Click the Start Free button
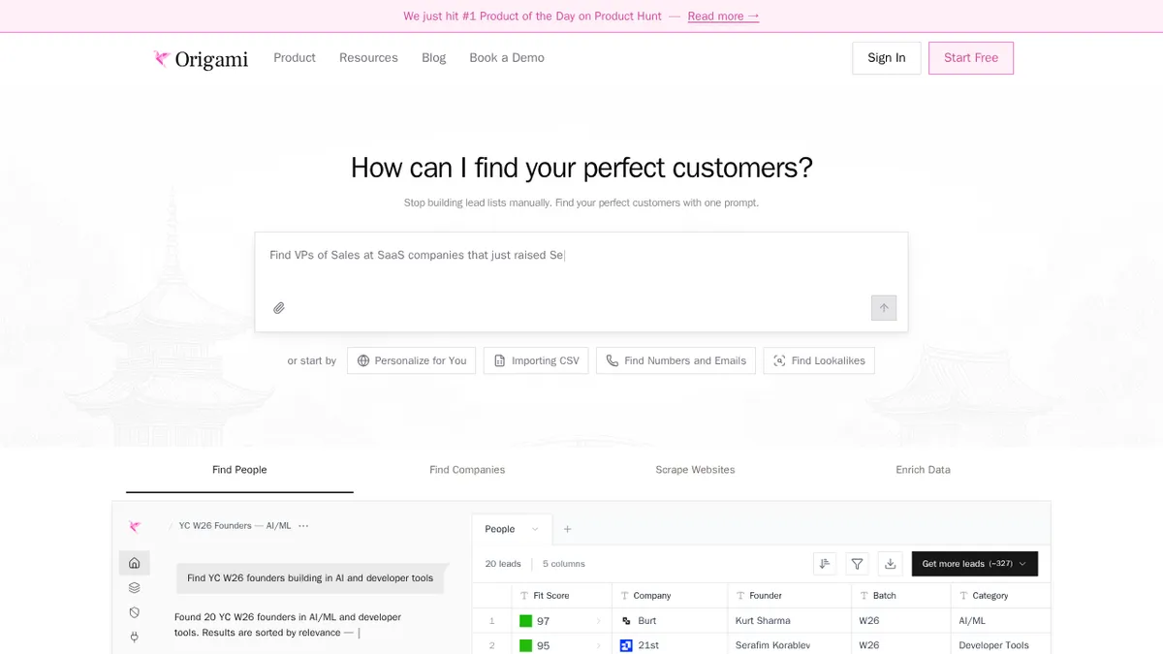This screenshot has height=654, width=1163. [970, 58]
